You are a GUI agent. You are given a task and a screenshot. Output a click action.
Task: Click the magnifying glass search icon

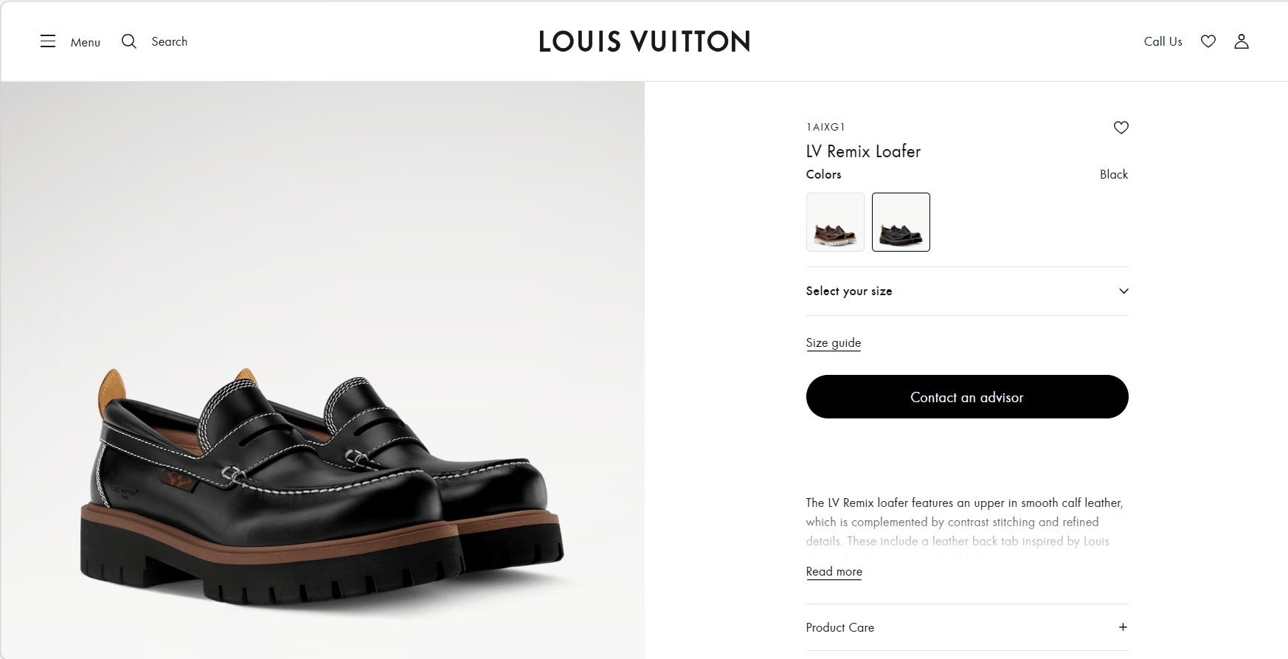(x=129, y=41)
